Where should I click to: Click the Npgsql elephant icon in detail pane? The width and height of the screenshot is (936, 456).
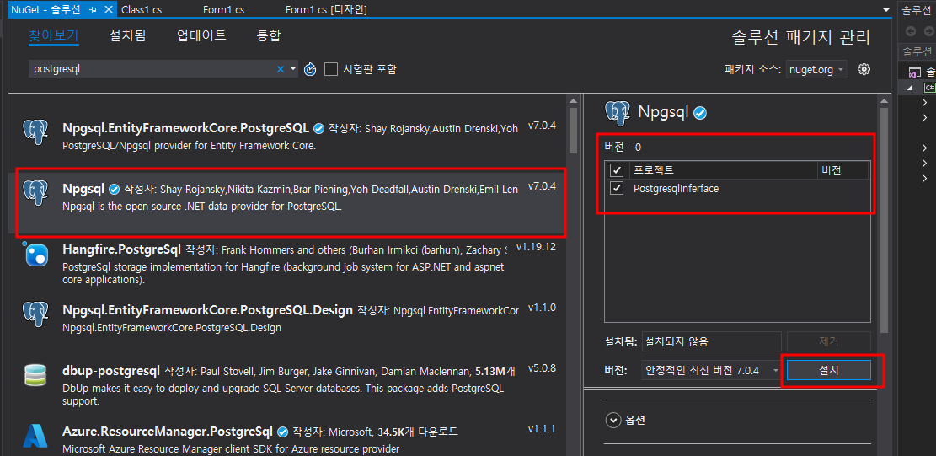(618, 113)
